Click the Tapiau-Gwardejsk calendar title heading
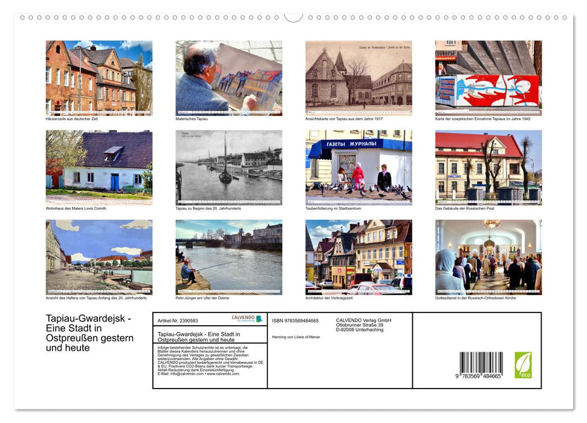 [x=89, y=333]
